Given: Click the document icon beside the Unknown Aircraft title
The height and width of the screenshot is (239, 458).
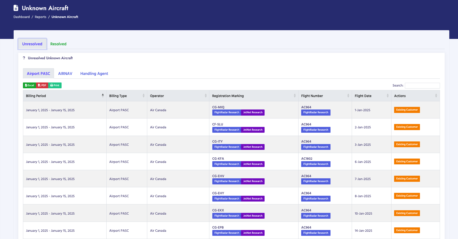Looking at the screenshot, I should (16, 8).
